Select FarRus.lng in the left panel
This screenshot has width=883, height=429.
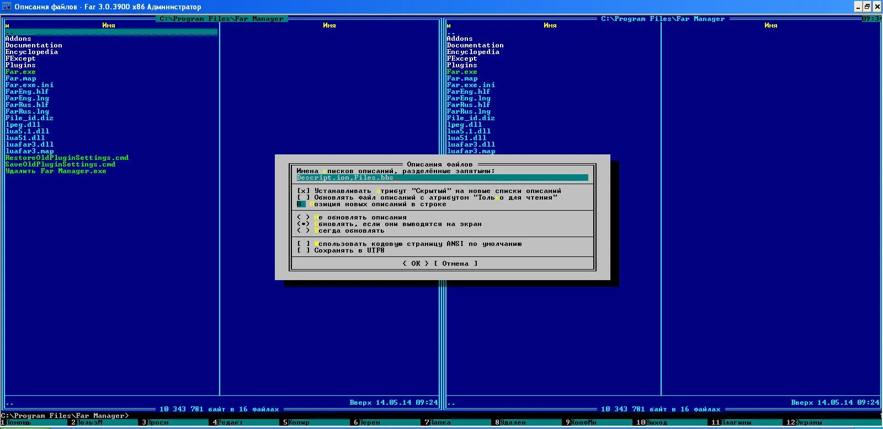pos(27,111)
